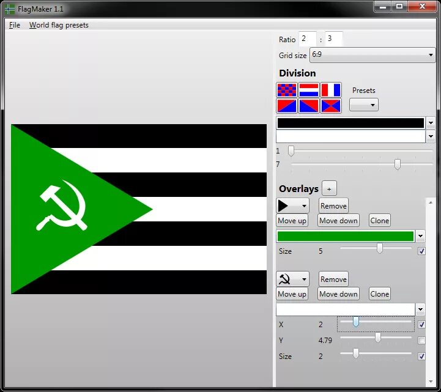The width and height of the screenshot is (441, 392).
Task: Click the Overlays heading text
Action: 298,189
